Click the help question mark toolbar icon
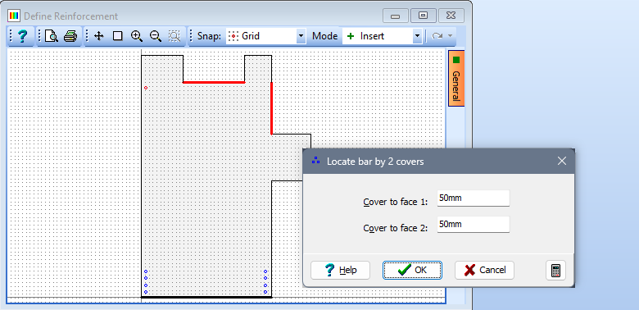 pyautogui.click(x=22, y=36)
